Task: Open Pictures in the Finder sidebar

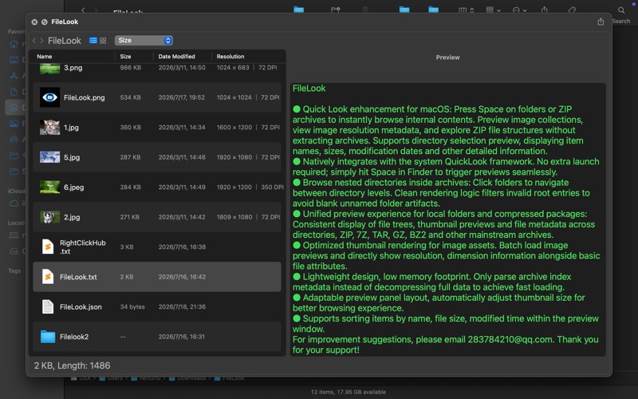Action: pos(14,124)
